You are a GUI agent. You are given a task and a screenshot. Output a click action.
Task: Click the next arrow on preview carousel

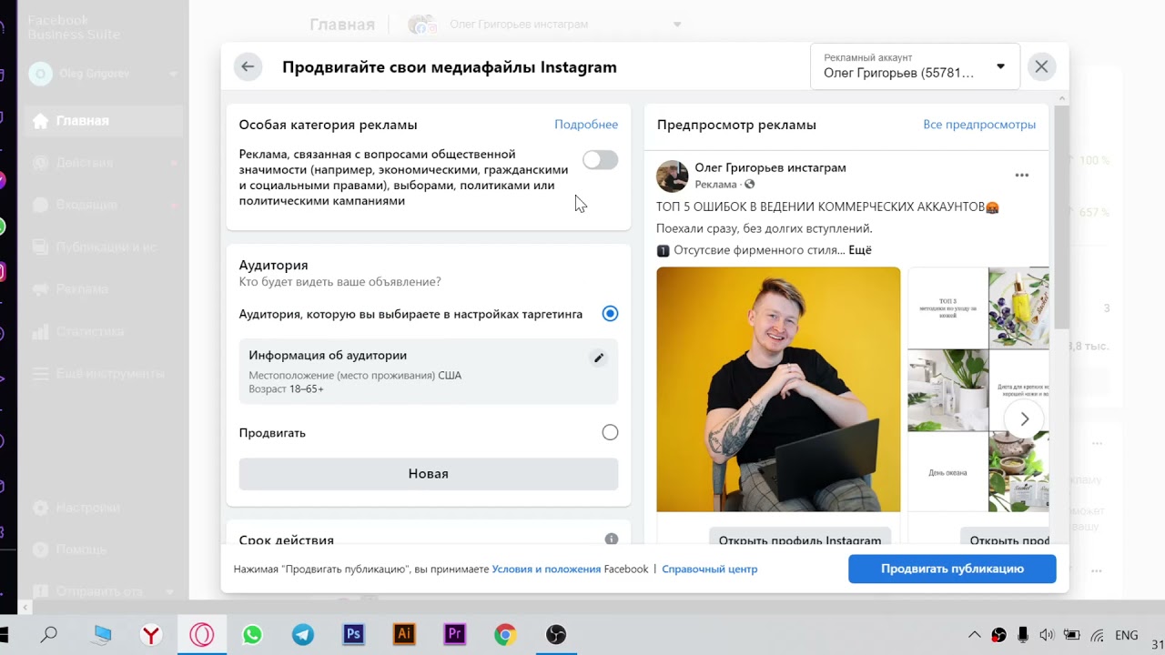coord(1025,418)
